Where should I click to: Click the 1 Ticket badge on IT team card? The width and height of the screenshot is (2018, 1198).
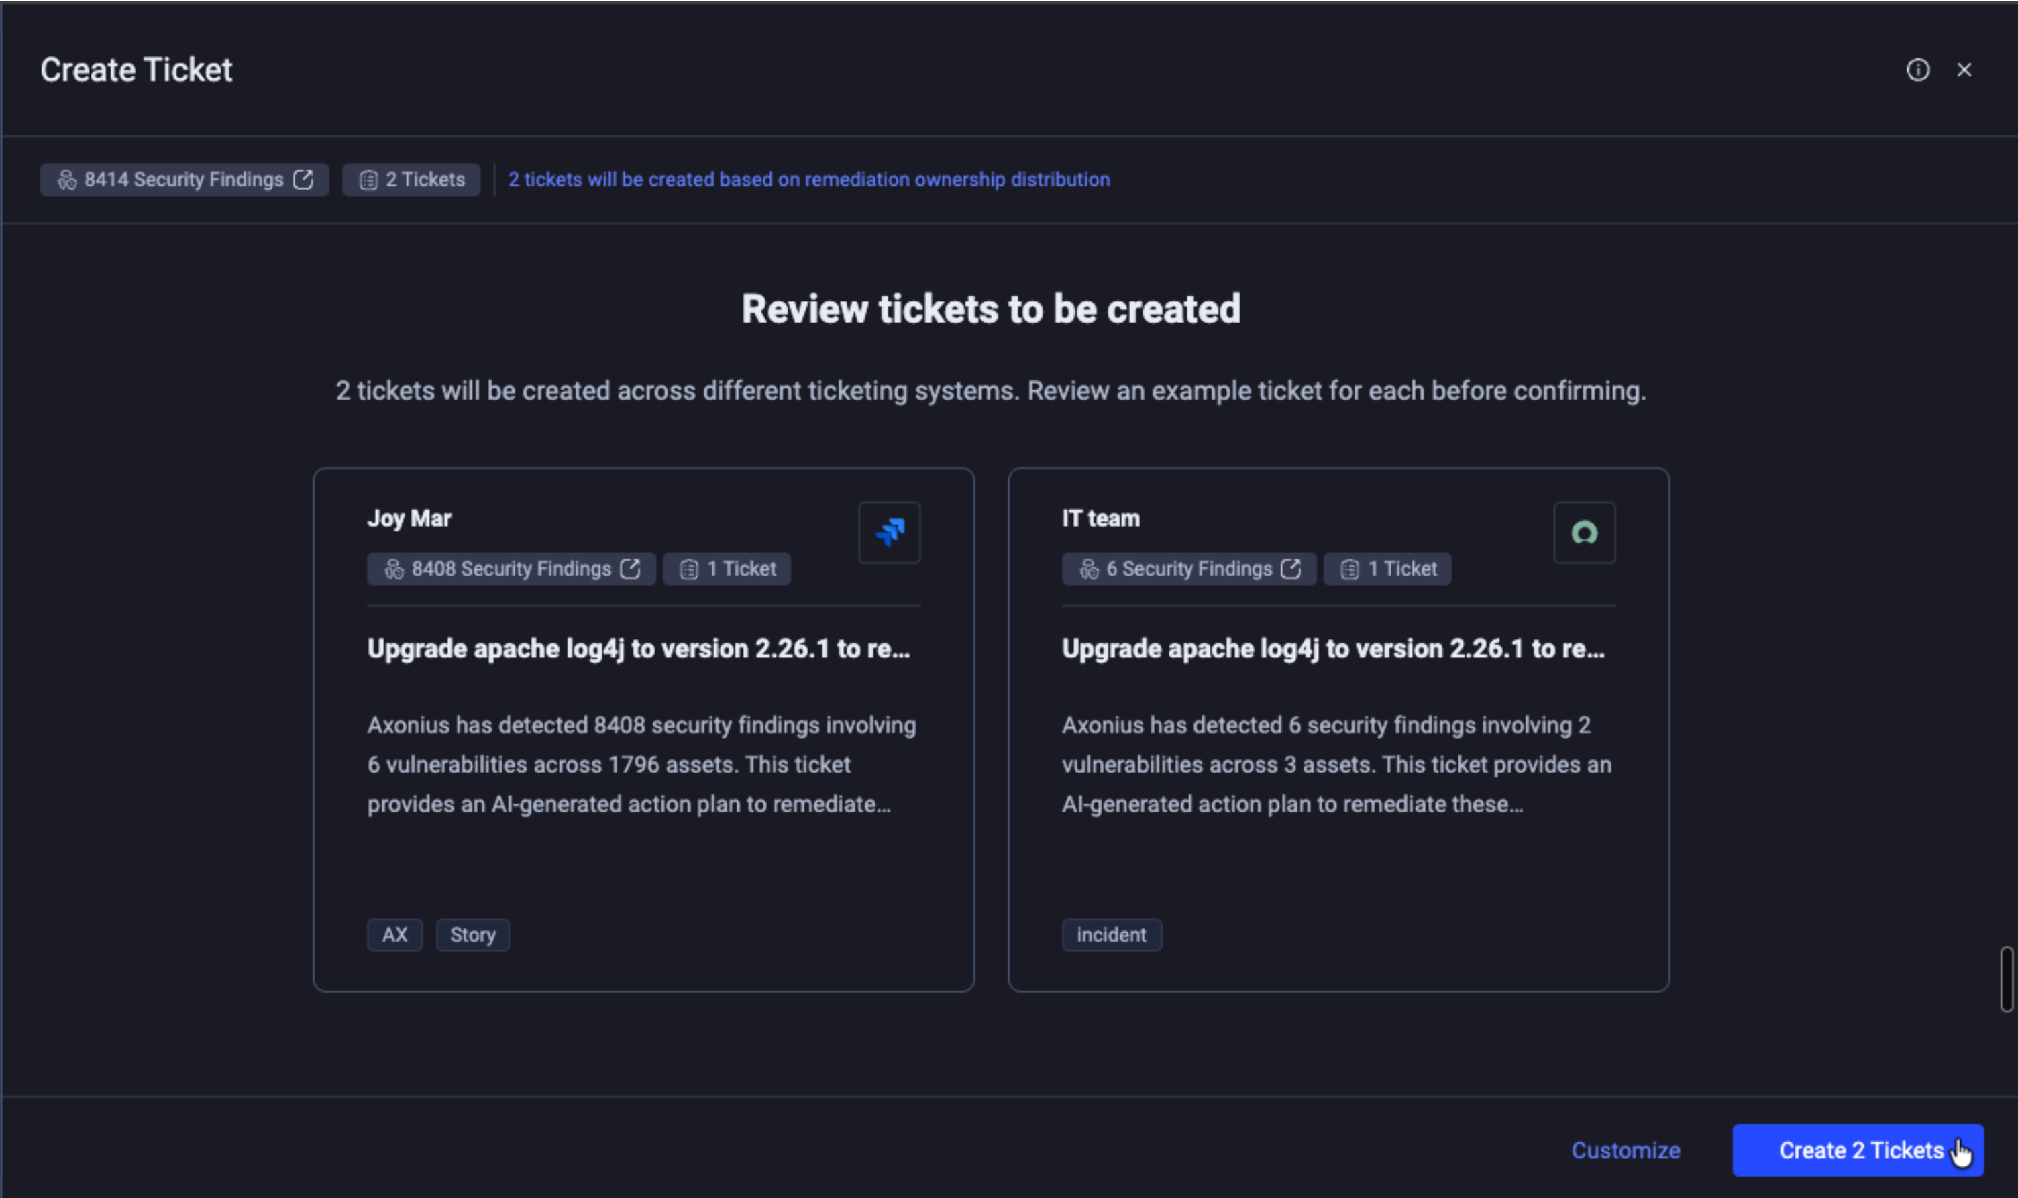(1387, 568)
